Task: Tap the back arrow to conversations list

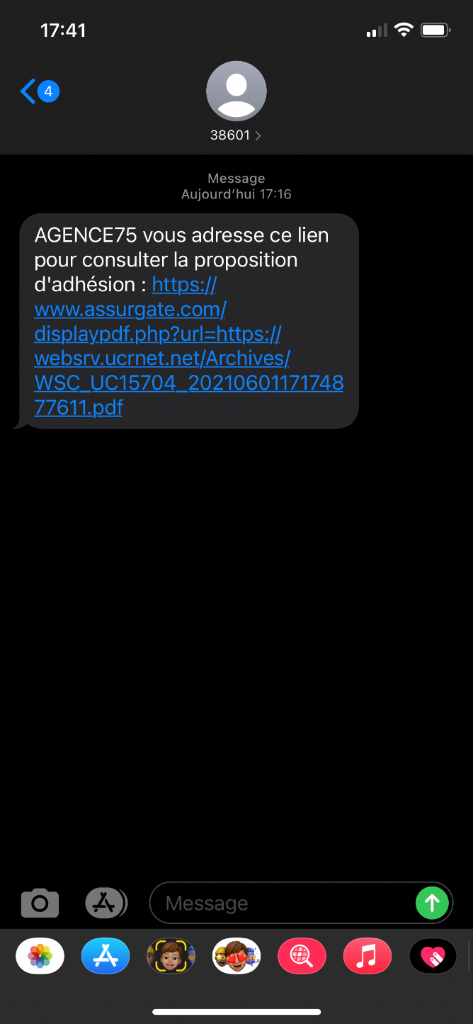Action: (28, 91)
